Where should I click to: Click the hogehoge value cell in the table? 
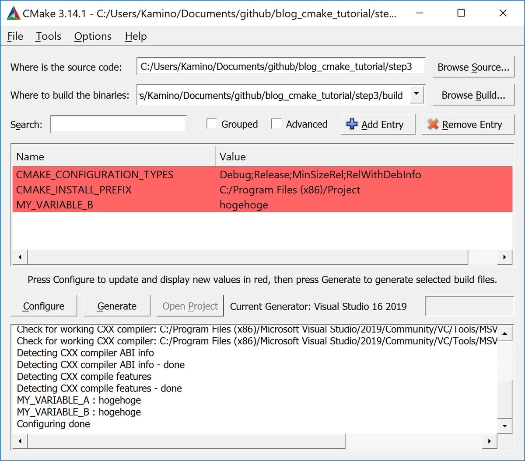[x=244, y=205]
